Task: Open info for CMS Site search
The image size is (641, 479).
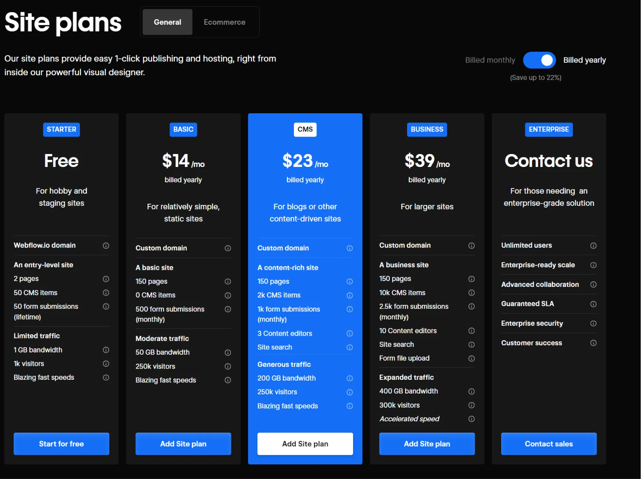Action: pyautogui.click(x=349, y=347)
